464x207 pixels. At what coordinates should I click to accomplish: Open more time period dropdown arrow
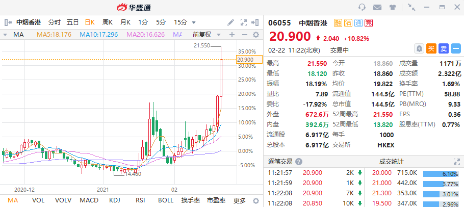[x=194, y=22]
